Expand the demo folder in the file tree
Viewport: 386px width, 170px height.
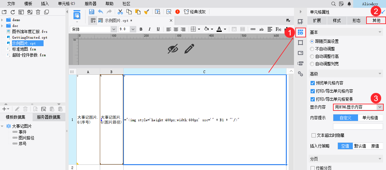pyautogui.click(x=2, y=20)
